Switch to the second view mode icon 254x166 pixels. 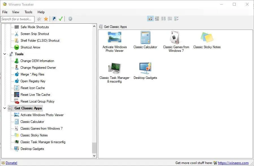pos(157,19)
